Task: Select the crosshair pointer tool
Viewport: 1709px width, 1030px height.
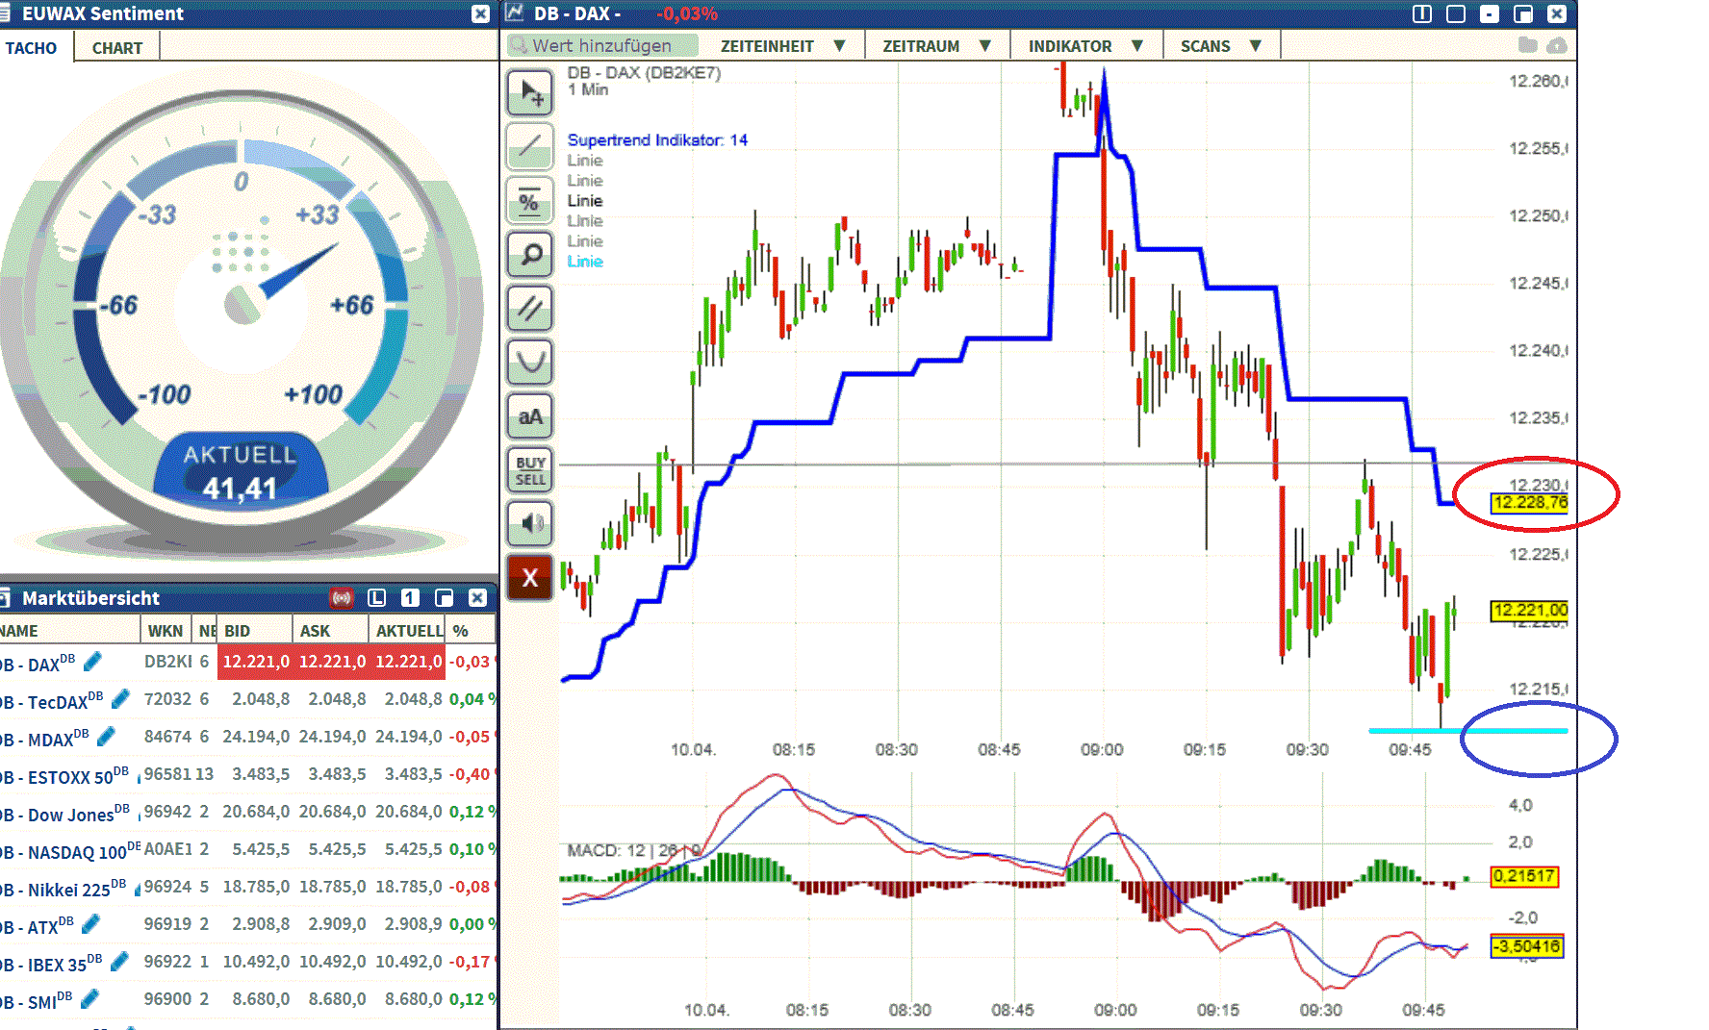Action: point(529,92)
